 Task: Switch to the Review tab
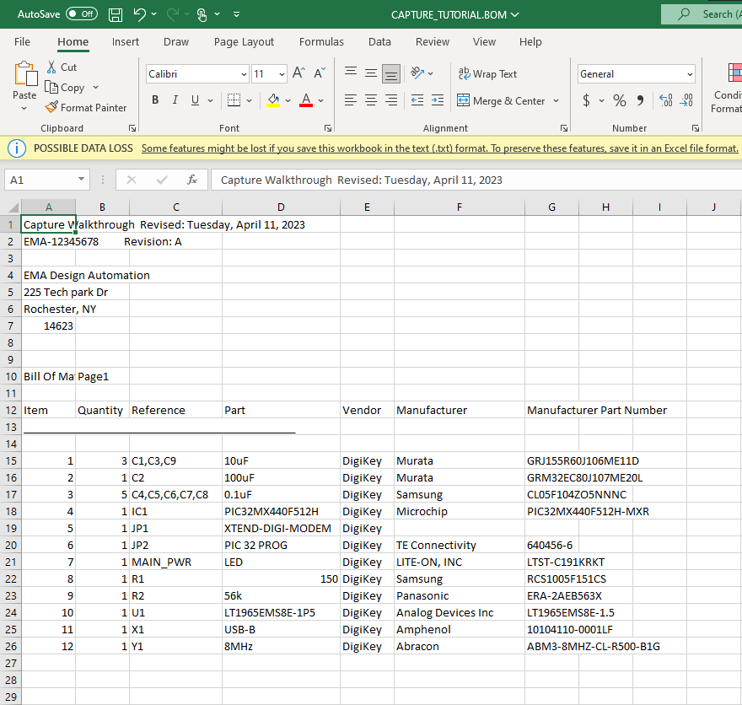(x=433, y=41)
